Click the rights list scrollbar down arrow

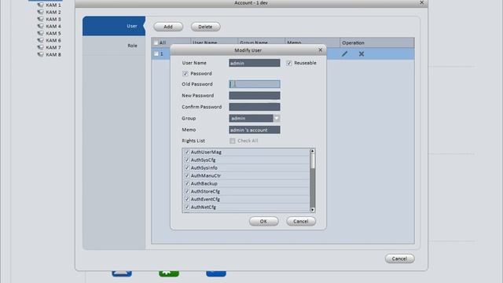(x=313, y=210)
